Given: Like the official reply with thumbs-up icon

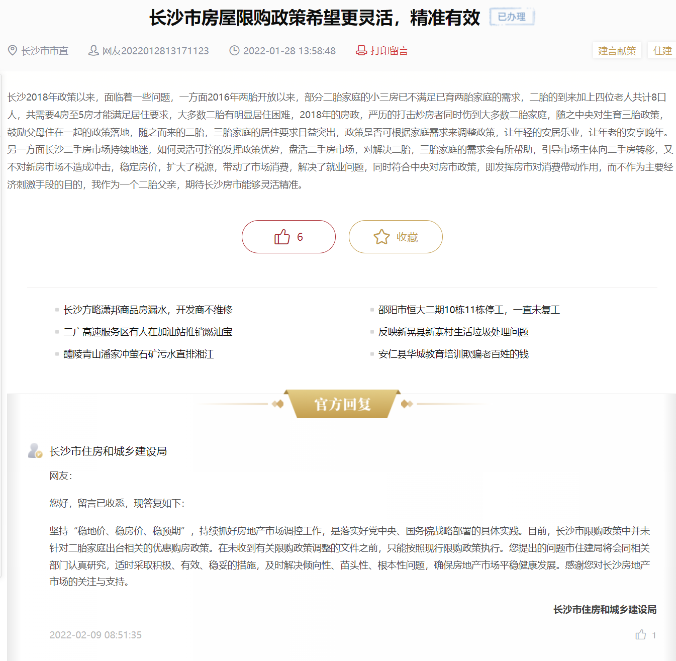Looking at the screenshot, I should 641,635.
